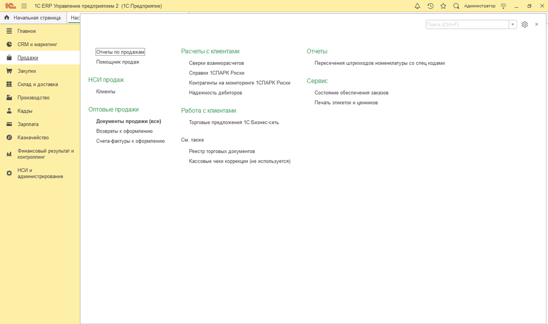Image resolution: width=548 pixels, height=324 pixels.
Task: Open menu settings gear icon
Action: coord(525,25)
